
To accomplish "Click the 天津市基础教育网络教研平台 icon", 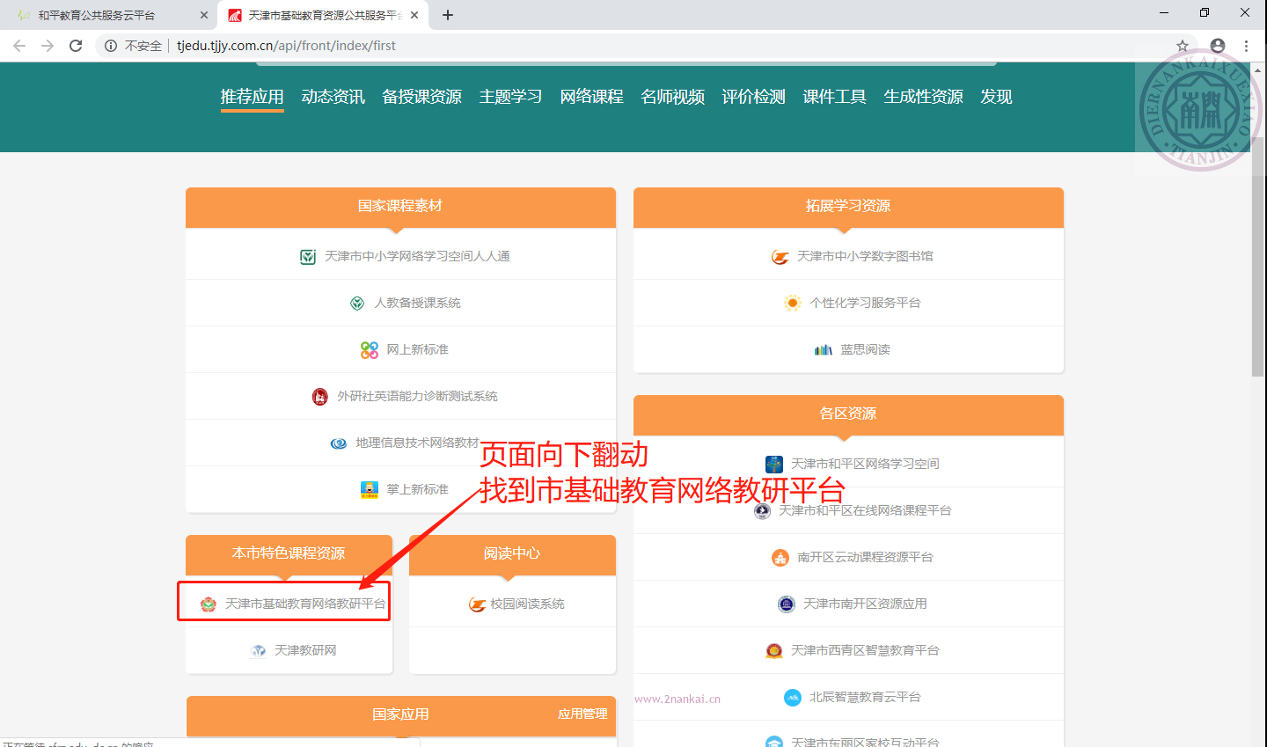I will (x=209, y=604).
